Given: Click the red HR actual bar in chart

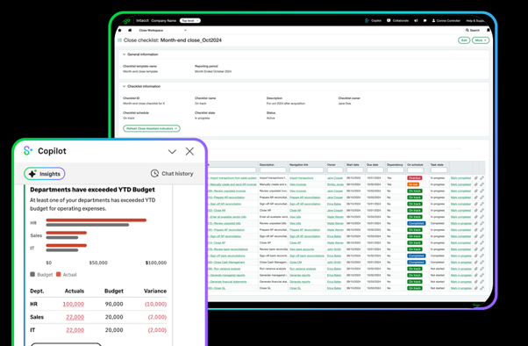Looking at the screenshot, I should 96,220.
